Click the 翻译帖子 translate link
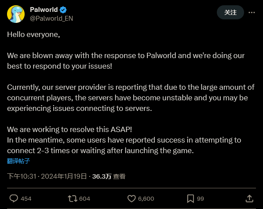The height and width of the screenshot is (209, 263). (18, 161)
